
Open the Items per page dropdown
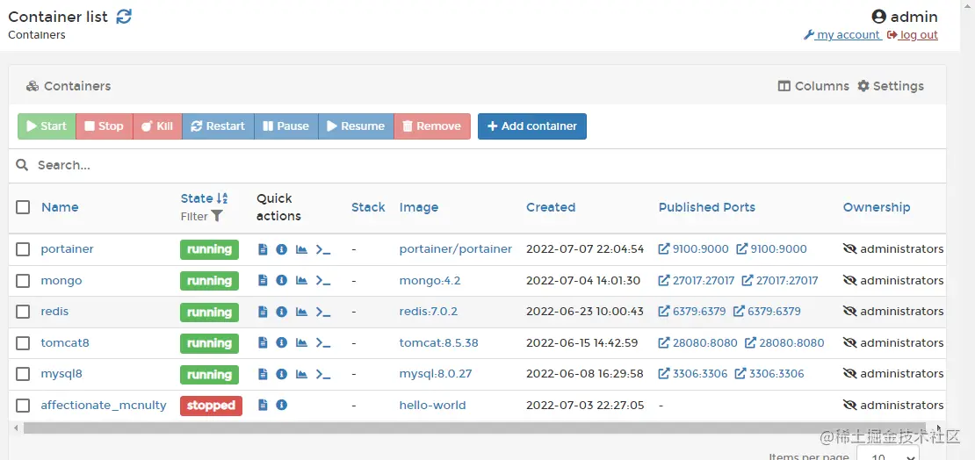pos(887,455)
